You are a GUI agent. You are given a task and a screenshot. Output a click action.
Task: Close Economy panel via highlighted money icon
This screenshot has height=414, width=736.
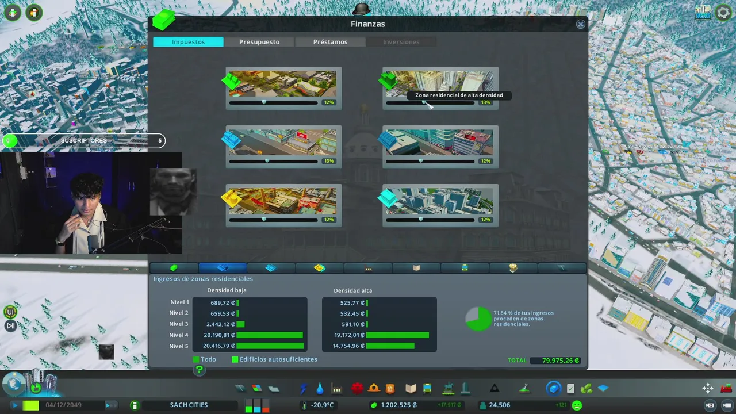pos(553,389)
